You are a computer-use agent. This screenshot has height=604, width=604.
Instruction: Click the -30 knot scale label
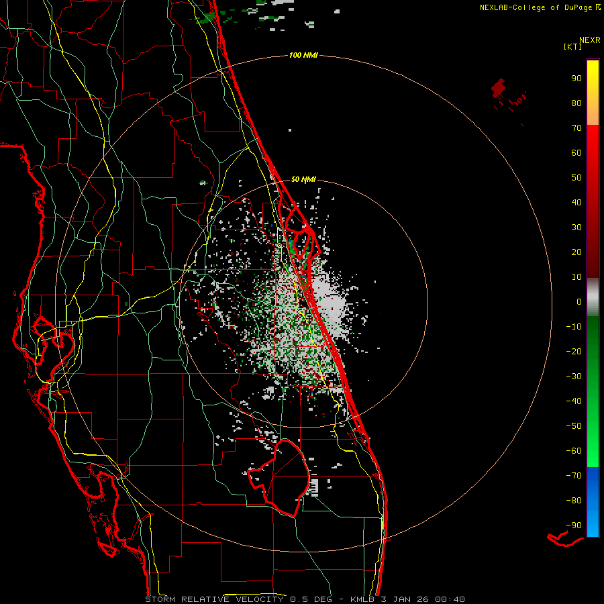pos(574,376)
